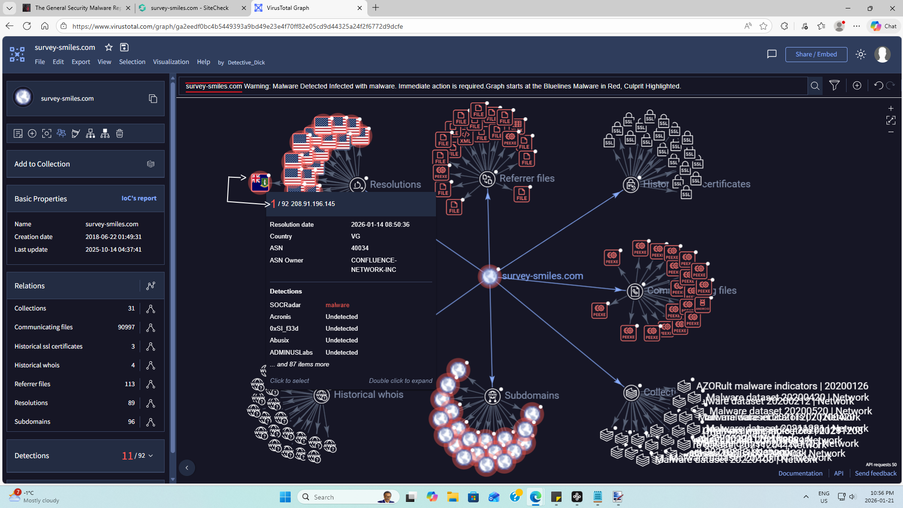Star the survey-smiles.com graph as favorite

tap(109, 47)
